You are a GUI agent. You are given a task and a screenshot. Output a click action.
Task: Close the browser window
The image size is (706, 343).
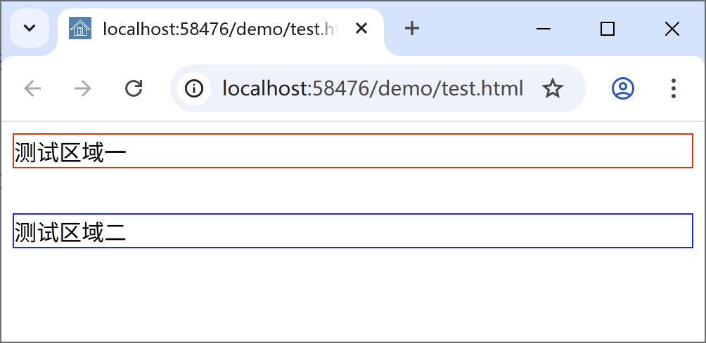tap(672, 29)
